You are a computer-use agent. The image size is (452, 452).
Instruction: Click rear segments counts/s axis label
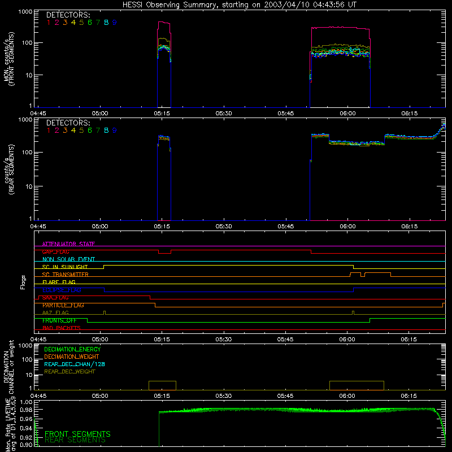(9, 169)
